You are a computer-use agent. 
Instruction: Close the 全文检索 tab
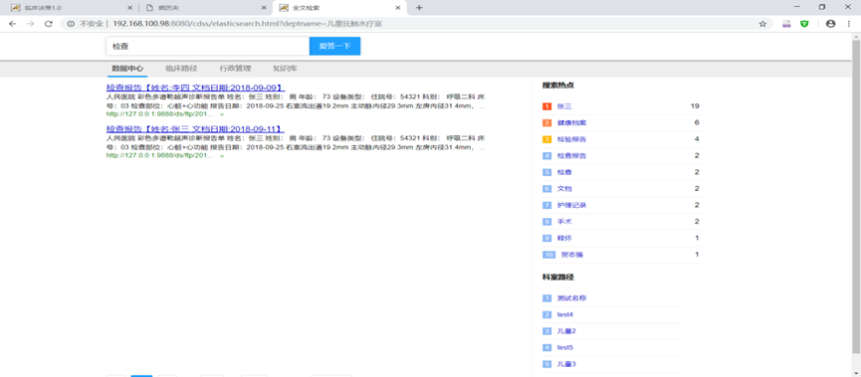tap(397, 8)
